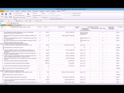Click the Номера страниц column header
Screen dimensions: 124x93
[x=103, y=29]
